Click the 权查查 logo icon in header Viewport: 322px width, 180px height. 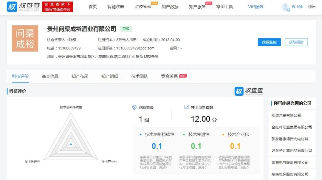click(12, 7)
